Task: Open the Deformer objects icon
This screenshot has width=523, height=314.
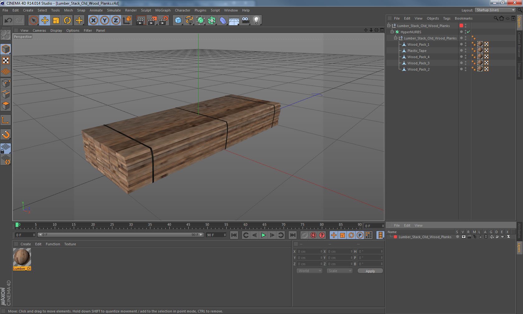Action: coord(223,21)
